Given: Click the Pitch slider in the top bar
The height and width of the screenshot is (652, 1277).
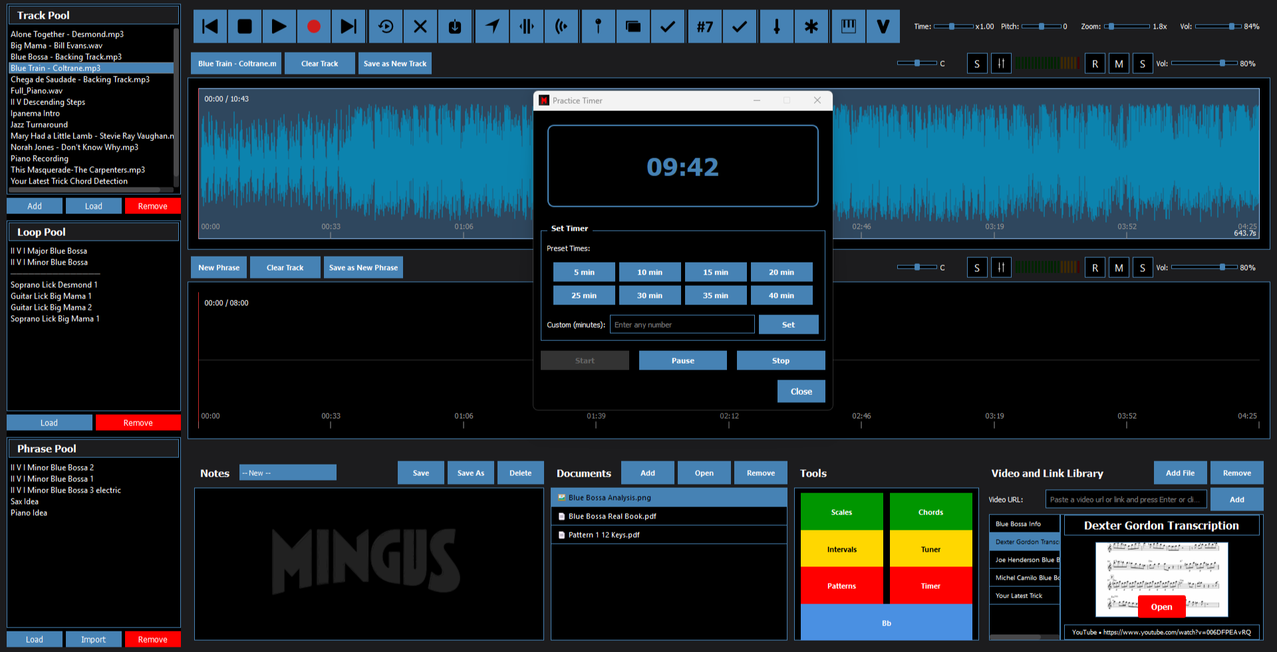Looking at the screenshot, I should click(x=1041, y=27).
